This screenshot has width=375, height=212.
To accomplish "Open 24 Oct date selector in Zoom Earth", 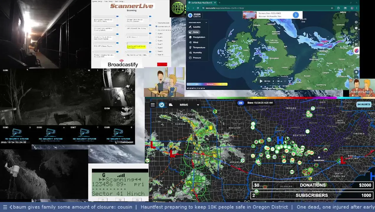I will point(267,81).
